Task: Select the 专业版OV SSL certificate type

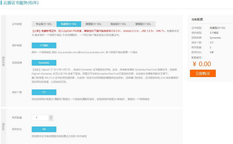Action: pyautogui.click(x=44, y=24)
